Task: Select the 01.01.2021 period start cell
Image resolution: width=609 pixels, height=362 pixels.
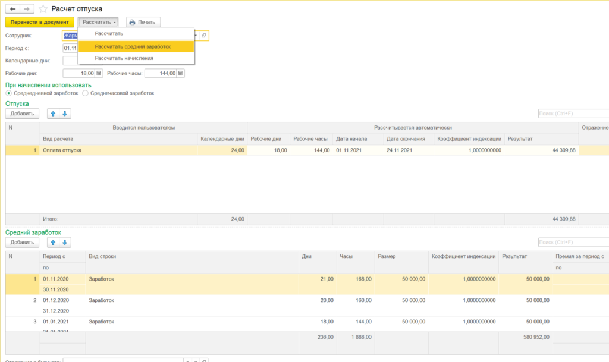Action: point(62,322)
